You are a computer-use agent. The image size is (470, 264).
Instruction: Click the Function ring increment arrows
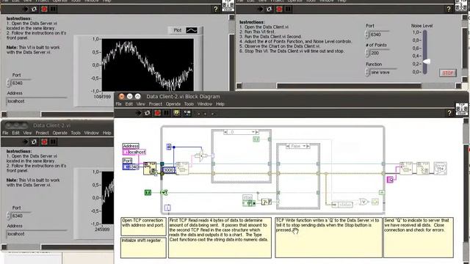click(x=367, y=73)
